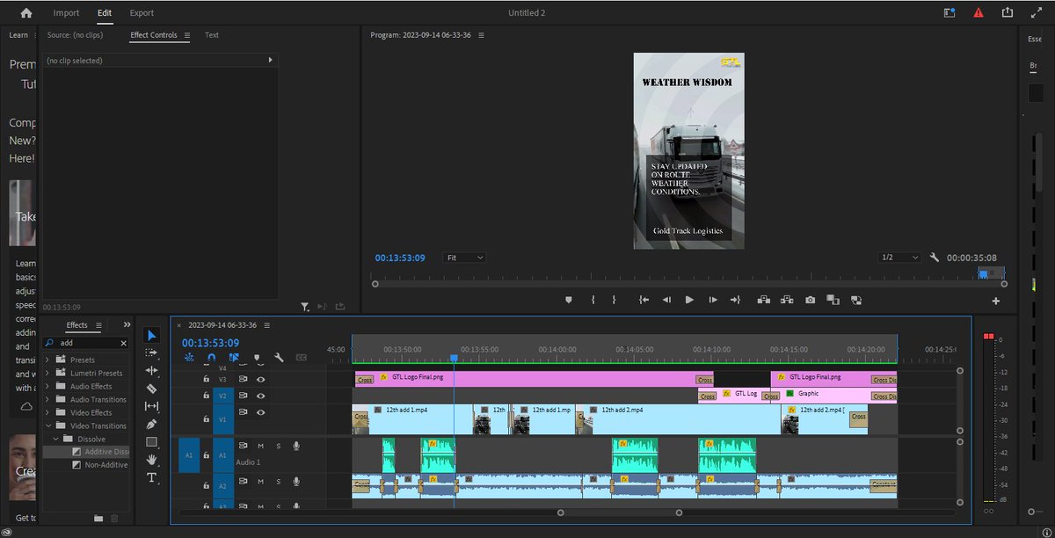This screenshot has height=538, width=1055.
Task: Open the 1/2 playback resolution dropdown
Action: 899,258
